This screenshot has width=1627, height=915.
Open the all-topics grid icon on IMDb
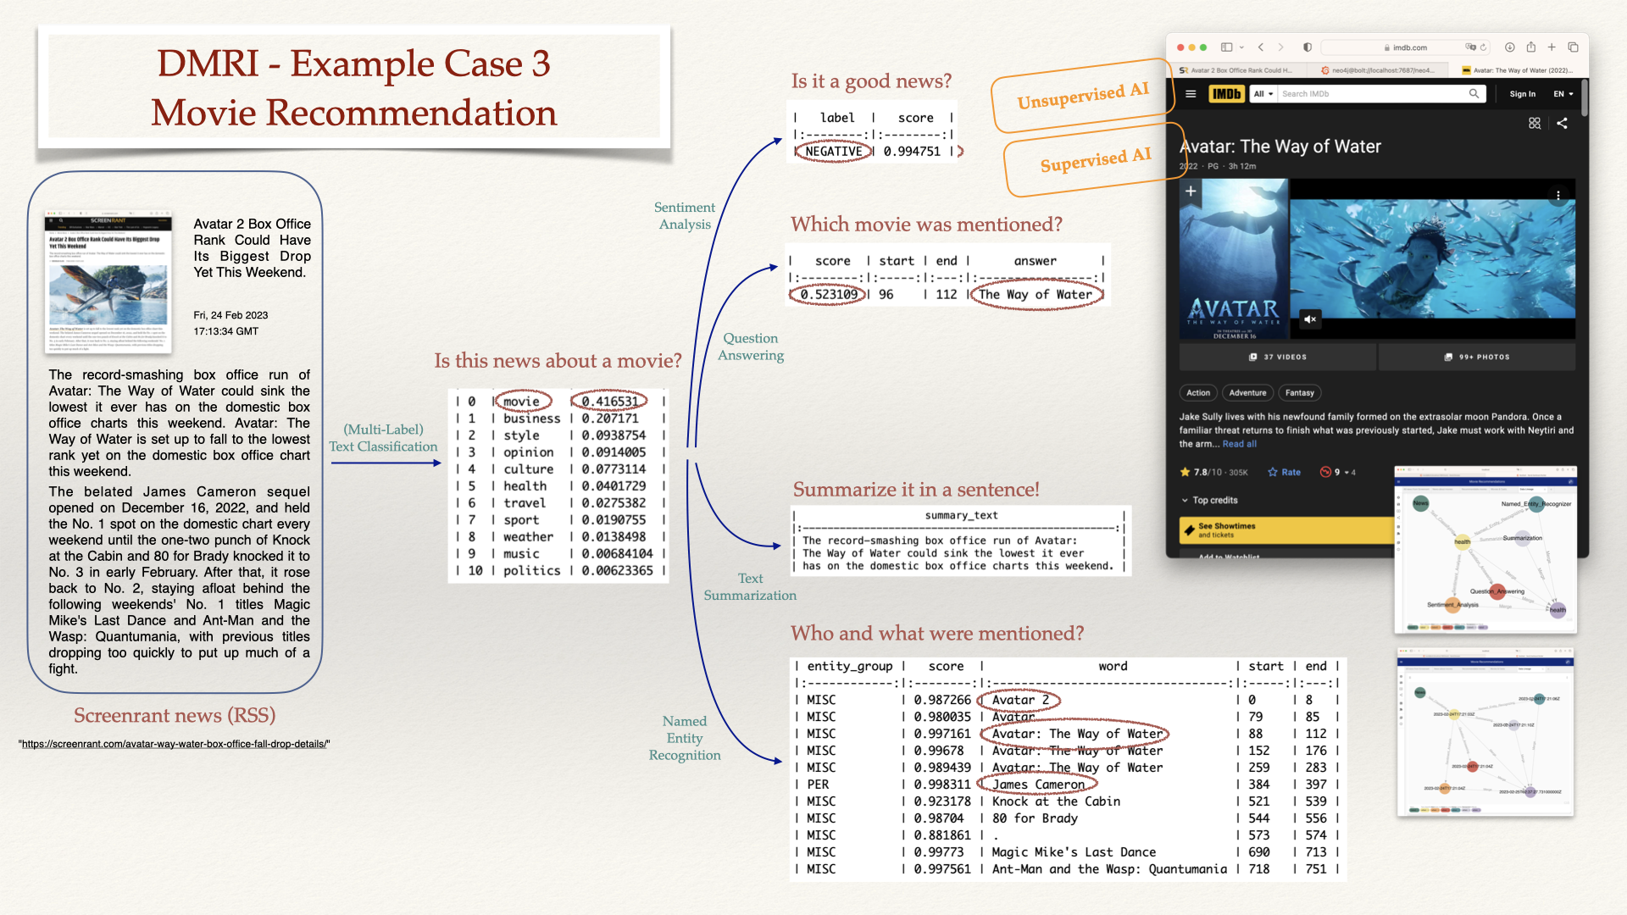tap(1535, 123)
